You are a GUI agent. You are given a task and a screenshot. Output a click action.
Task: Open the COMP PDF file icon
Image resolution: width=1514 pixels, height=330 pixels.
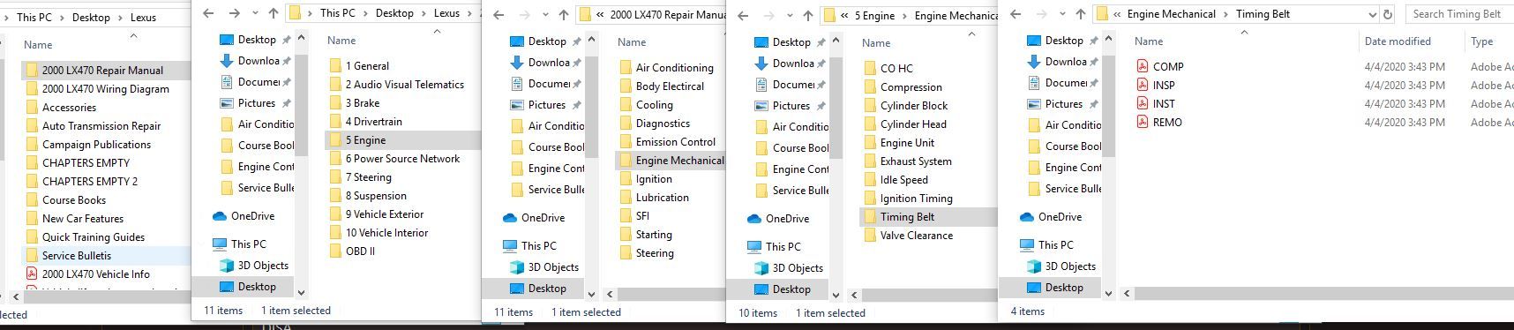click(1143, 66)
